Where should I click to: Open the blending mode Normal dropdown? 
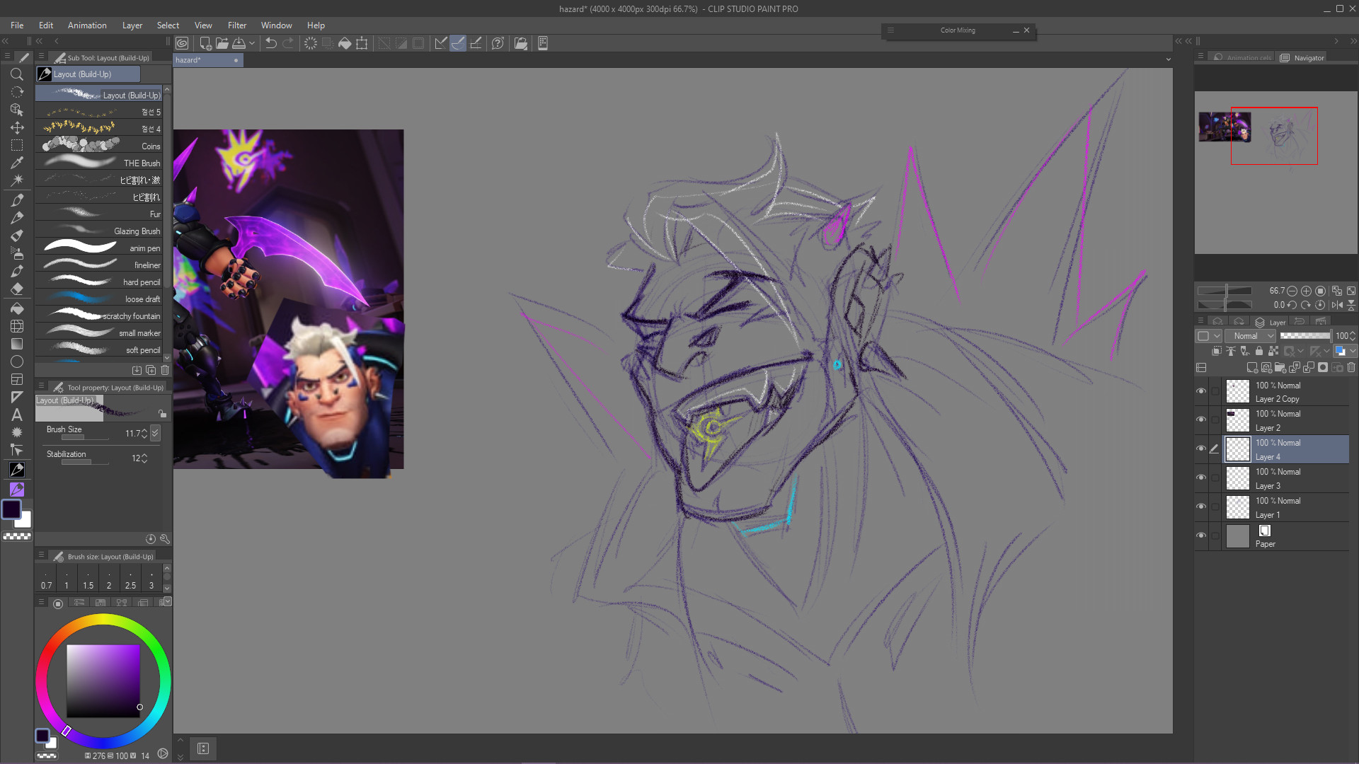[1250, 336]
